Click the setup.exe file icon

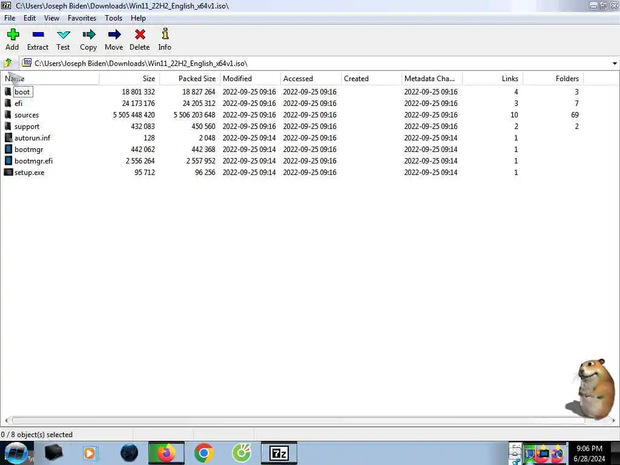tap(8, 172)
